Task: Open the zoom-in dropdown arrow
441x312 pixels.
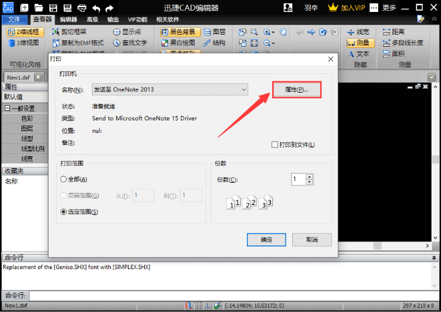Action: 273,32
